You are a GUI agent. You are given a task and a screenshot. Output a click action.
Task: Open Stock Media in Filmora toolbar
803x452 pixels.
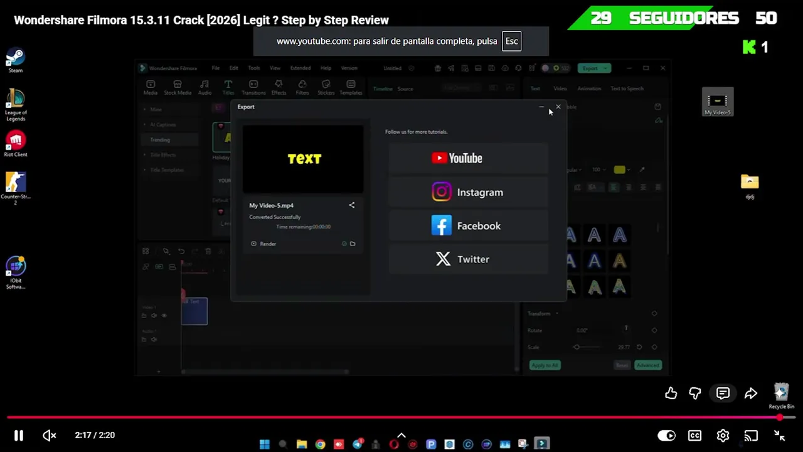178,87
